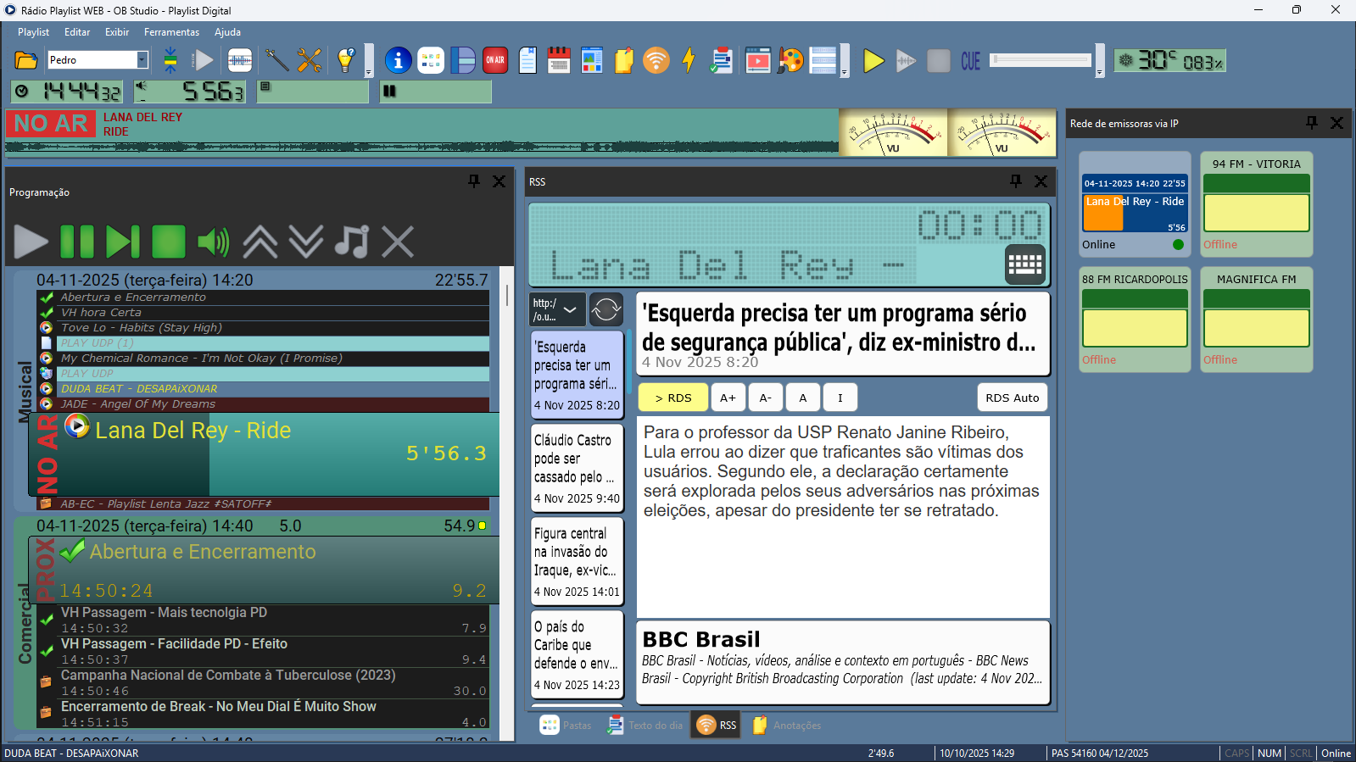Open the audio waveform editor icon
Image resolution: width=1356 pixels, height=762 pixels.
240,60
